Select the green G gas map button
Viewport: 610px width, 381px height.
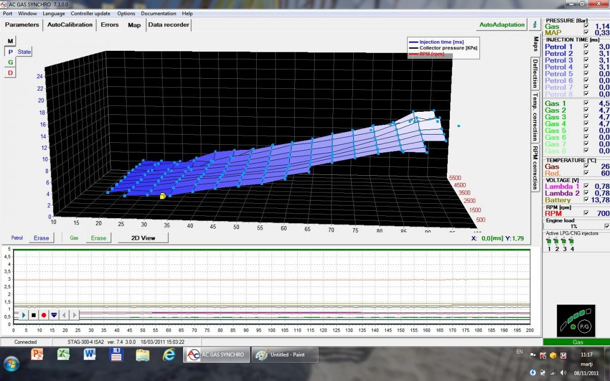click(x=10, y=62)
